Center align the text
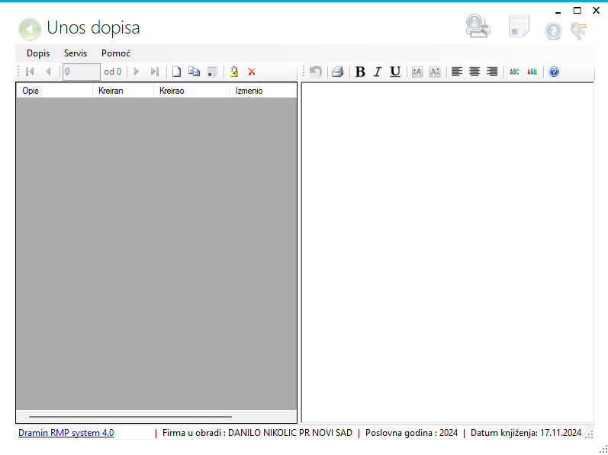 (474, 72)
